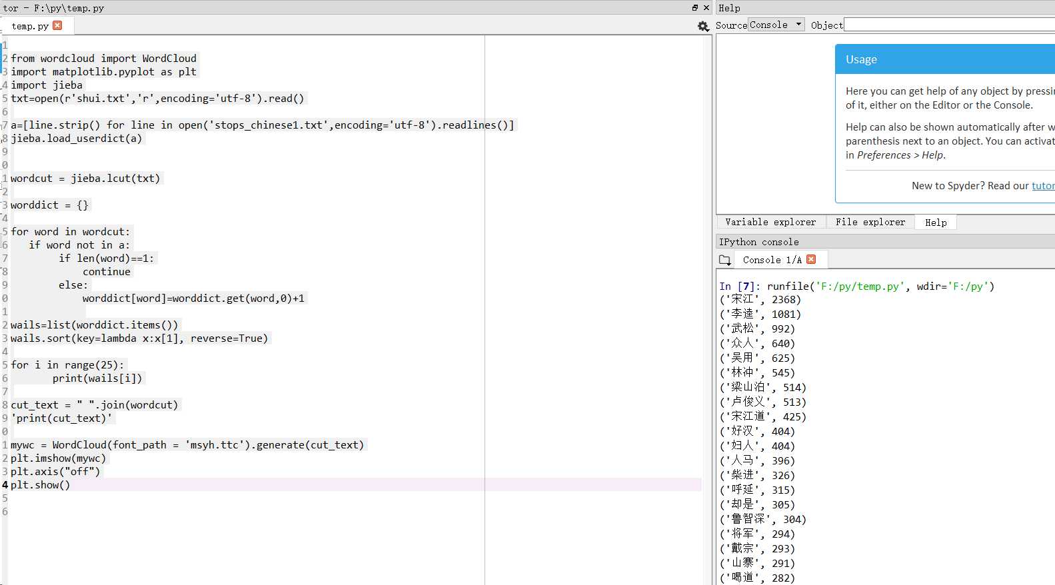
Task: Click the wails=list(worddict.items()) line
Action: (95, 325)
